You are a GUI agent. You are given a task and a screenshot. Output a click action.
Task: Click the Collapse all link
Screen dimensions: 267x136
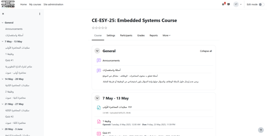pos(206,51)
